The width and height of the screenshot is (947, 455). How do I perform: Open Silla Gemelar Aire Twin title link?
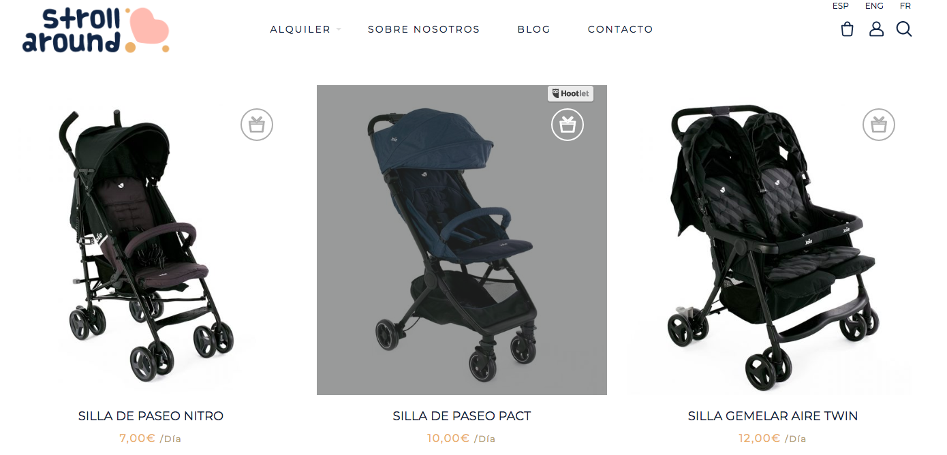pyautogui.click(x=773, y=416)
